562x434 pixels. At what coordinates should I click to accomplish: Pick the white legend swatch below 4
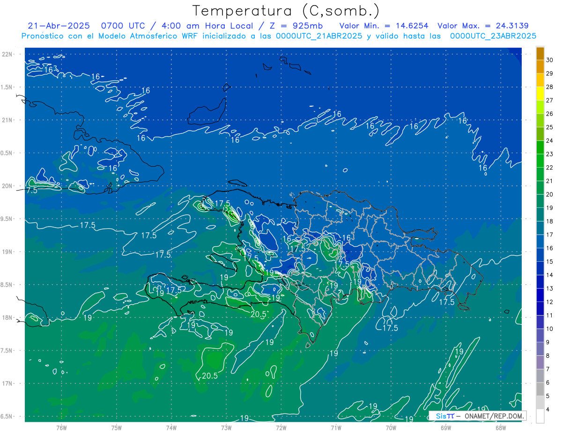tap(540, 416)
